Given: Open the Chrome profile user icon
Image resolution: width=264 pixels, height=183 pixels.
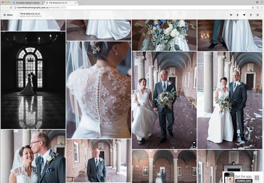Looking at the screenshot, I should click(257, 2).
